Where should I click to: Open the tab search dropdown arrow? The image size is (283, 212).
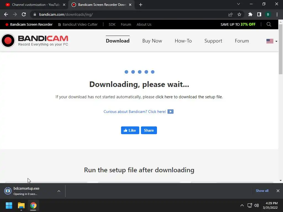[239, 4]
